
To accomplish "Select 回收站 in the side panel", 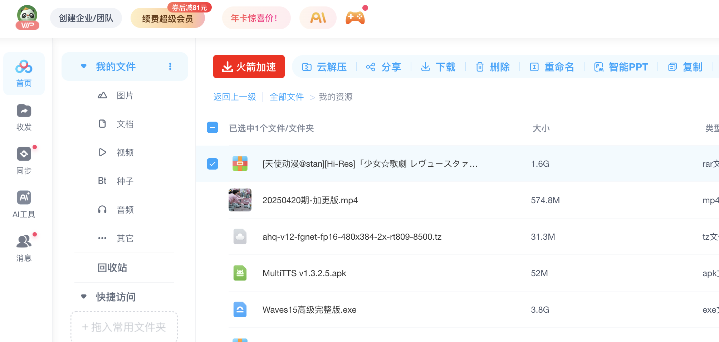I will [112, 268].
